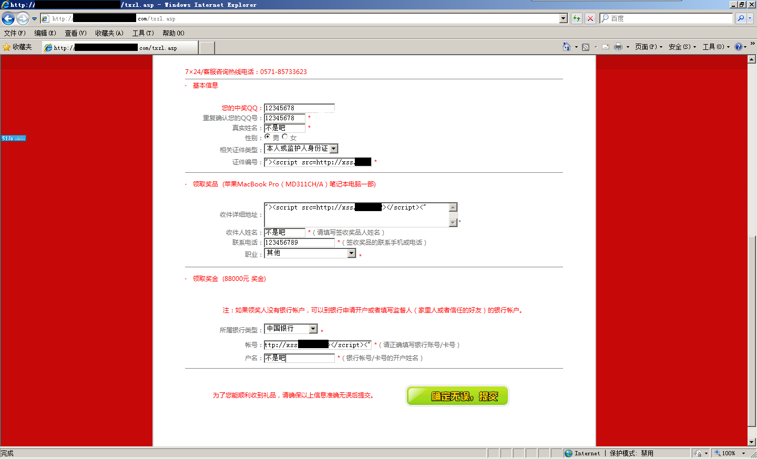Open 工具(T) menu in menu bar

[x=143, y=33]
